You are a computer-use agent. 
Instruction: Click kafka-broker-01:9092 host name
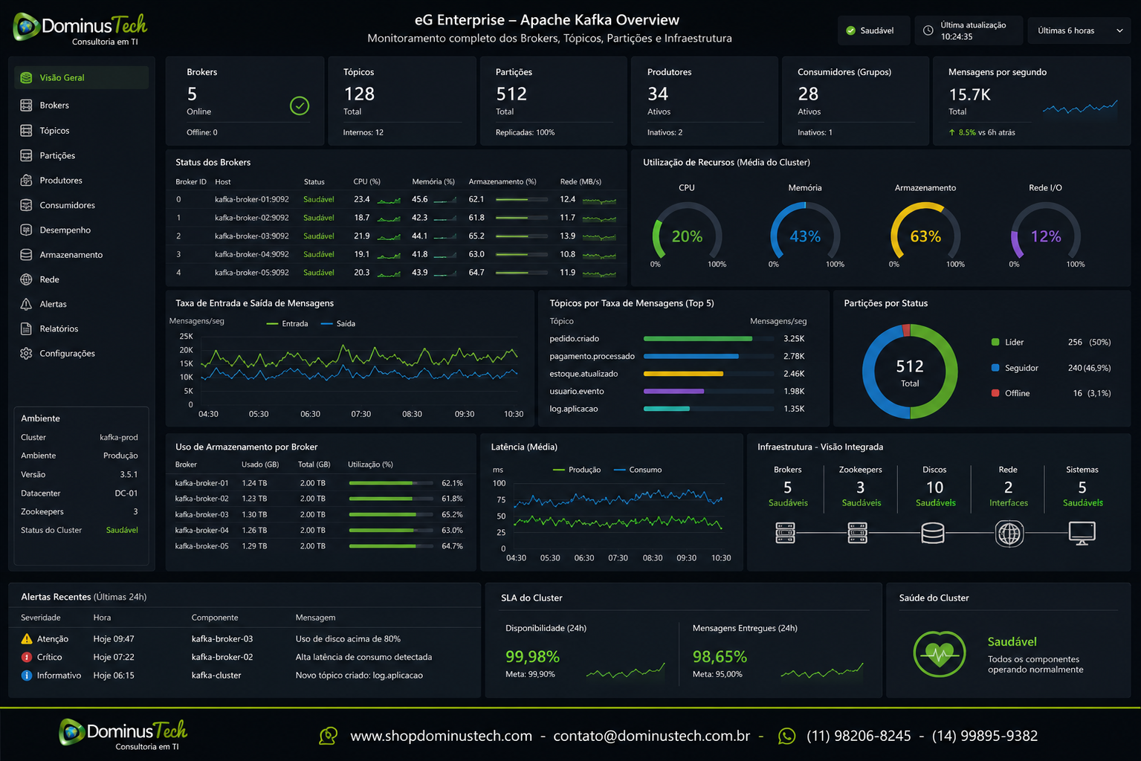point(252,199)
